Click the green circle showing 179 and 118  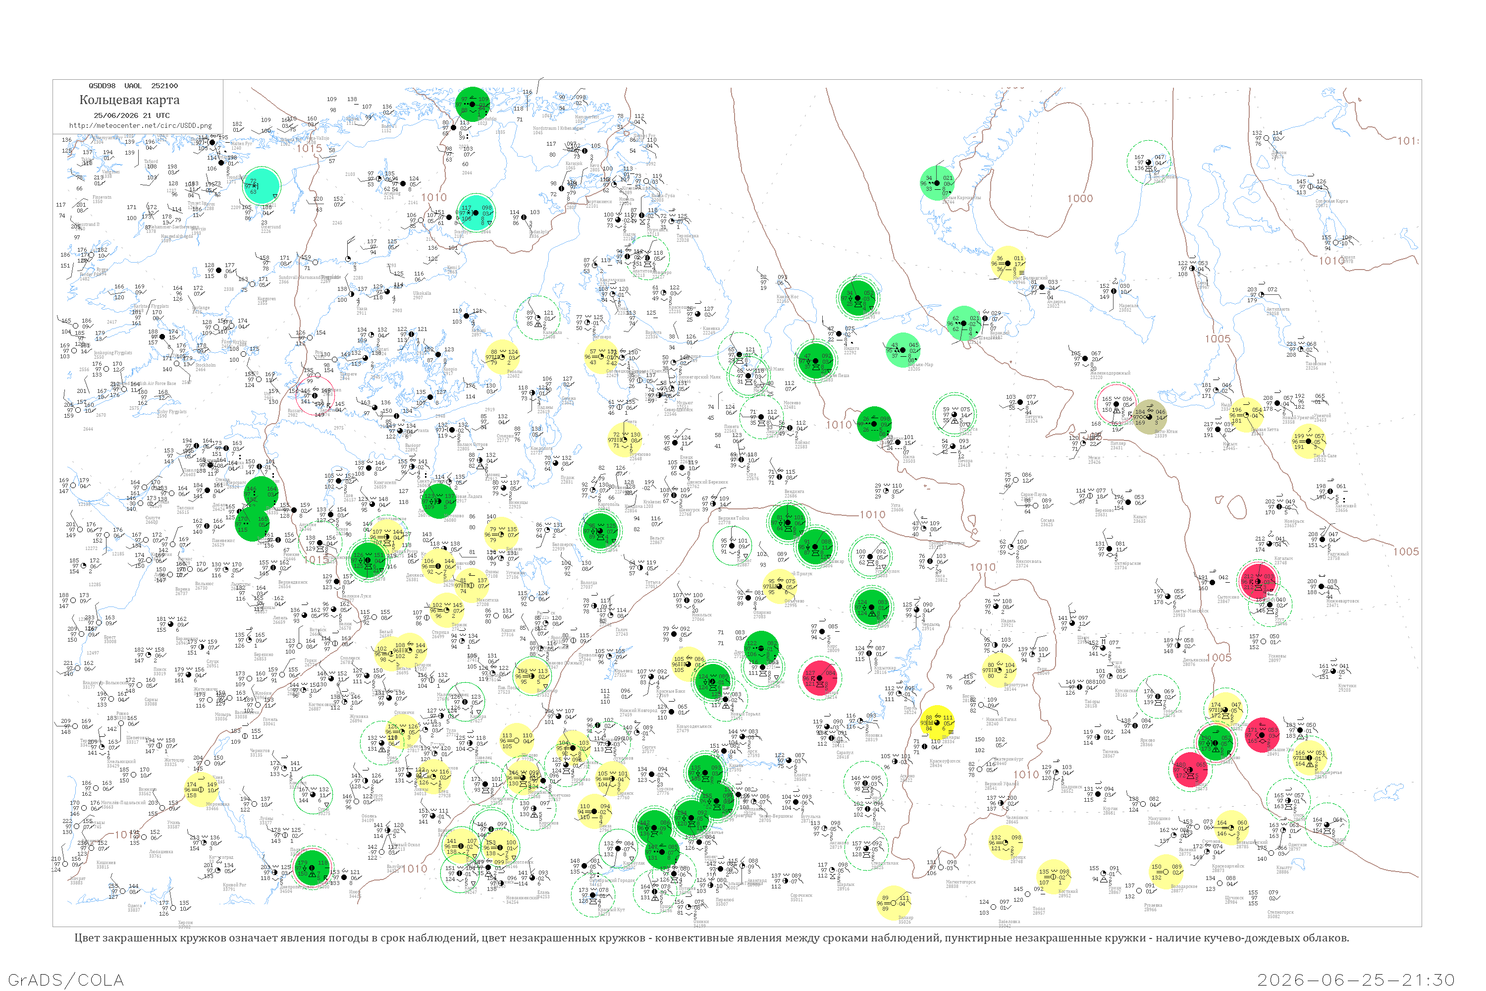click(x=312, y=868)
